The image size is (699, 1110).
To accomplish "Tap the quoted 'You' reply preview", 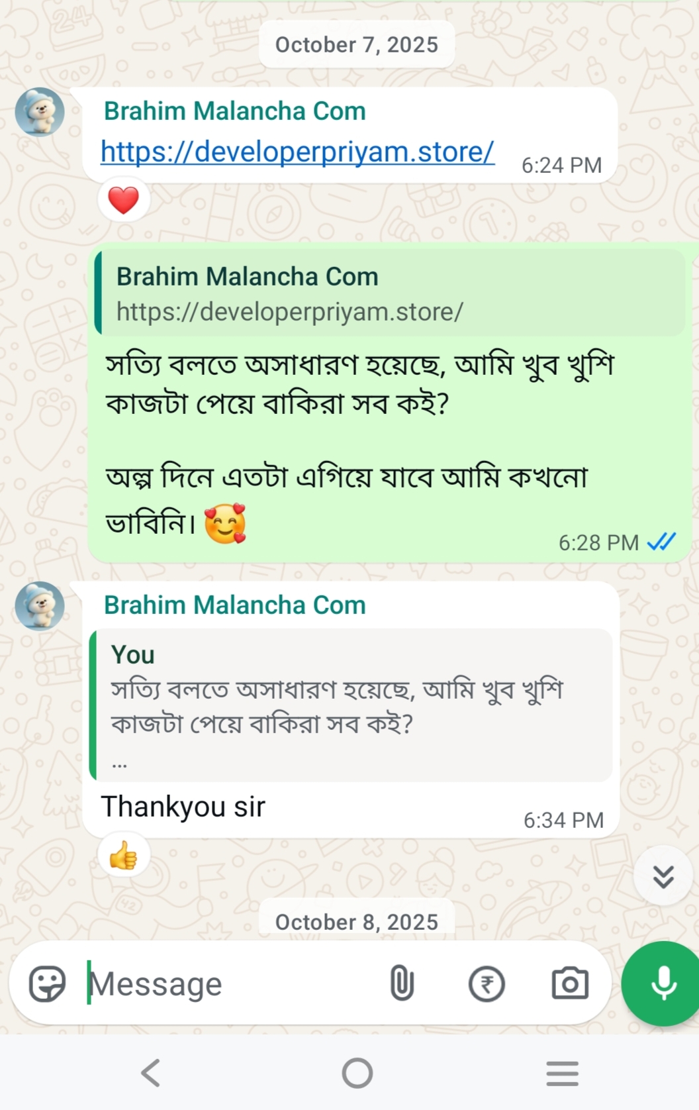I will pyautogui.click(x=352, y=705).
